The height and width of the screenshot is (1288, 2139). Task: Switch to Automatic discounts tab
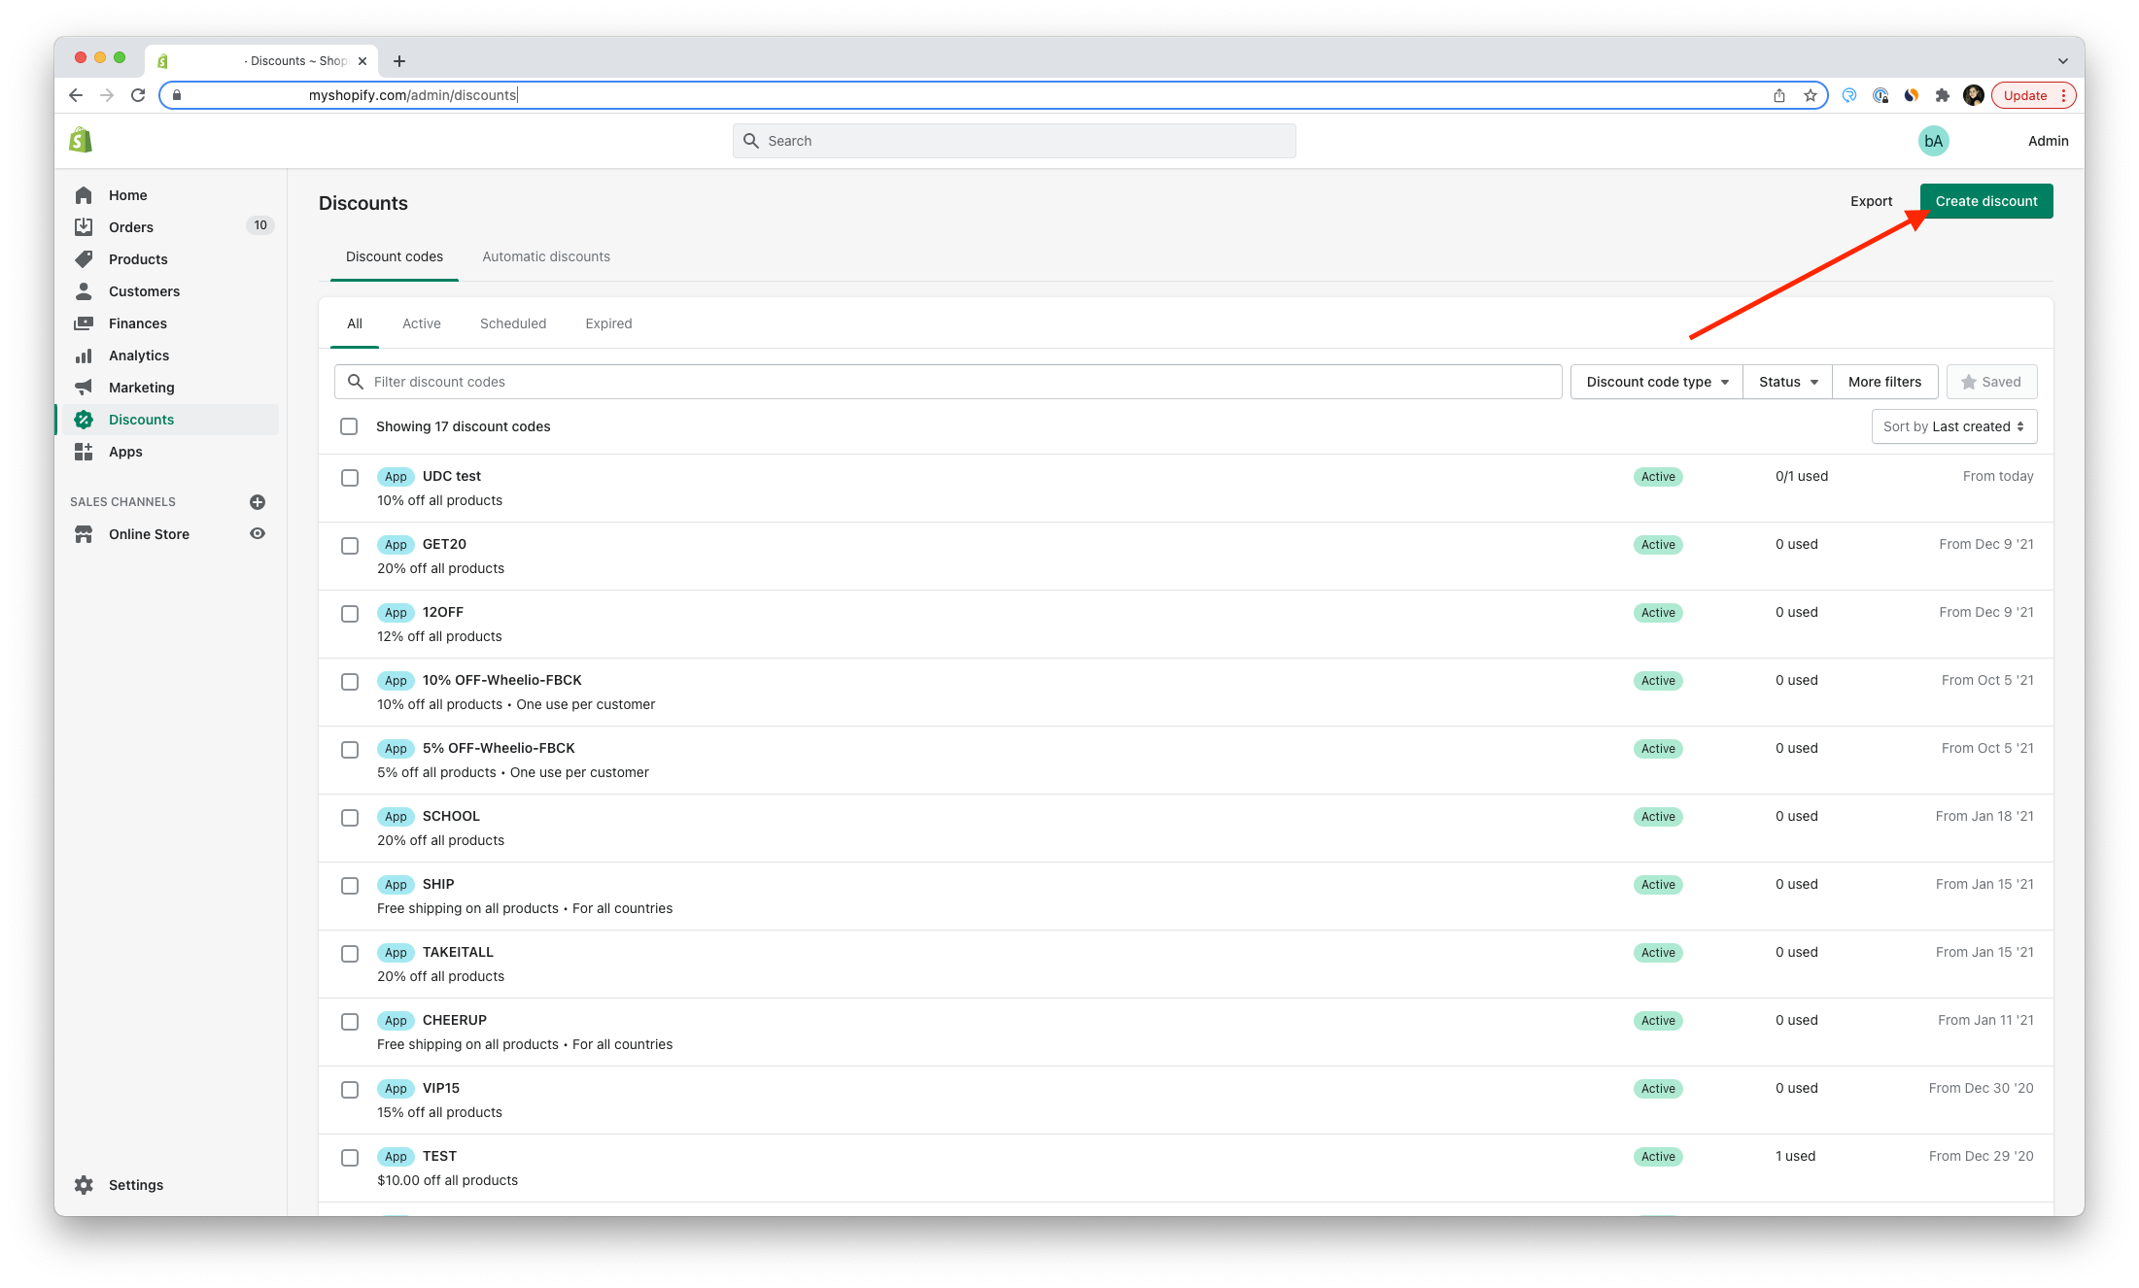click(546, 256)
